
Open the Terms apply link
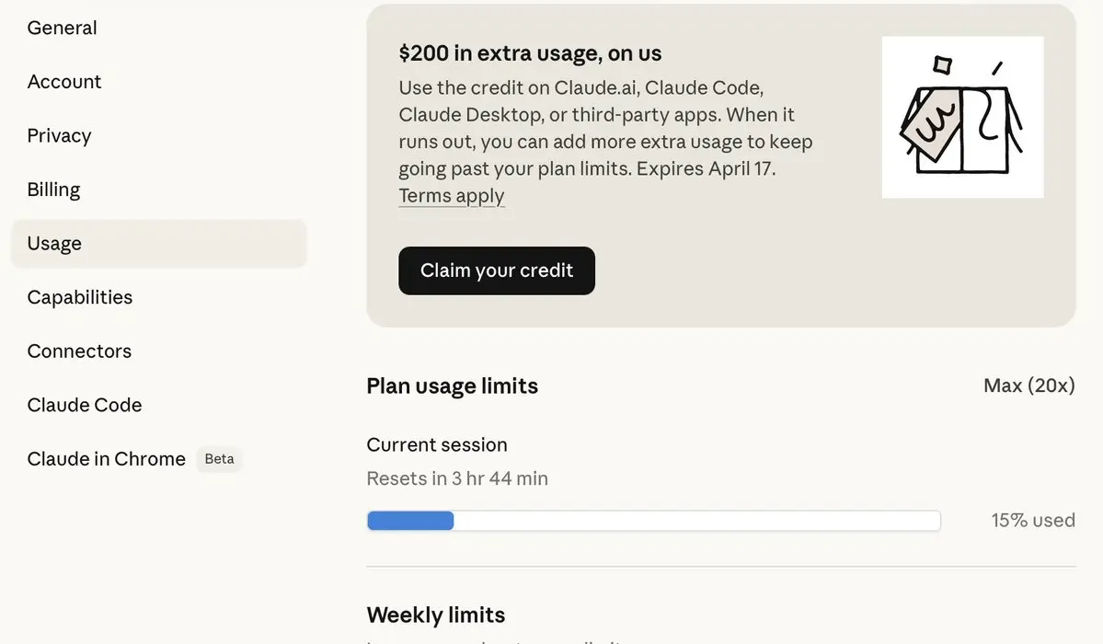[452, 196]
